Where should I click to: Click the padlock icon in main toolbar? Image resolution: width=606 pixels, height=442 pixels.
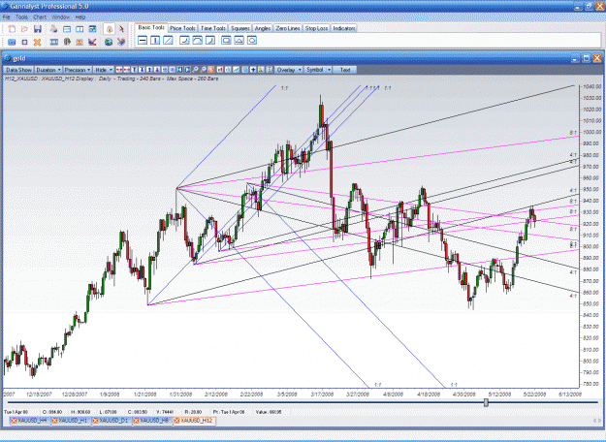tap(110, 29)
